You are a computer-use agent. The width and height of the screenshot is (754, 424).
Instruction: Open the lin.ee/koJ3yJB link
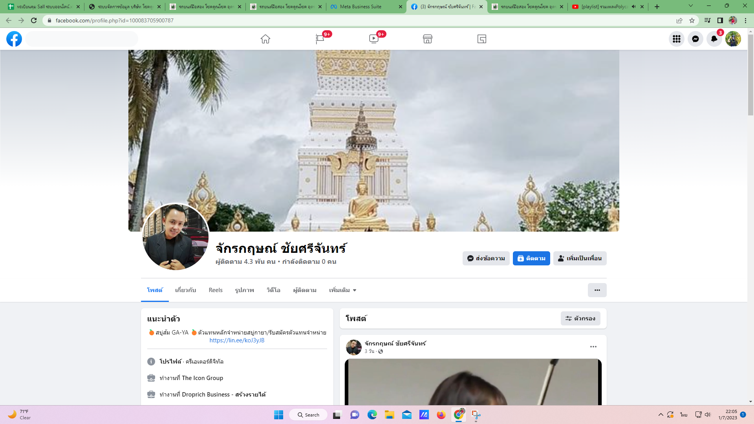(237, 340)
